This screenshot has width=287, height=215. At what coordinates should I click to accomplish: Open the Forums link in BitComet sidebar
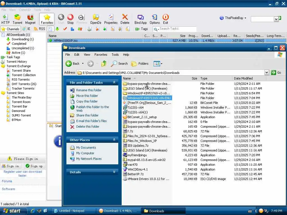coord(7,181)
